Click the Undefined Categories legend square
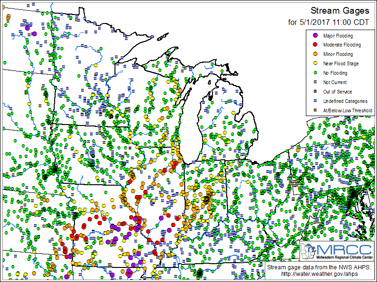 (x=315, y=101)
